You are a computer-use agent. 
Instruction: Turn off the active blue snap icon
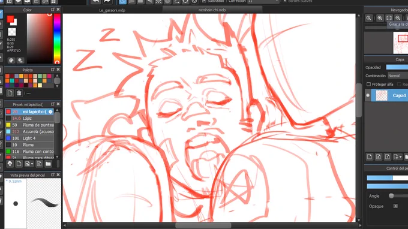pyautogui.click(x=122, y=2)
